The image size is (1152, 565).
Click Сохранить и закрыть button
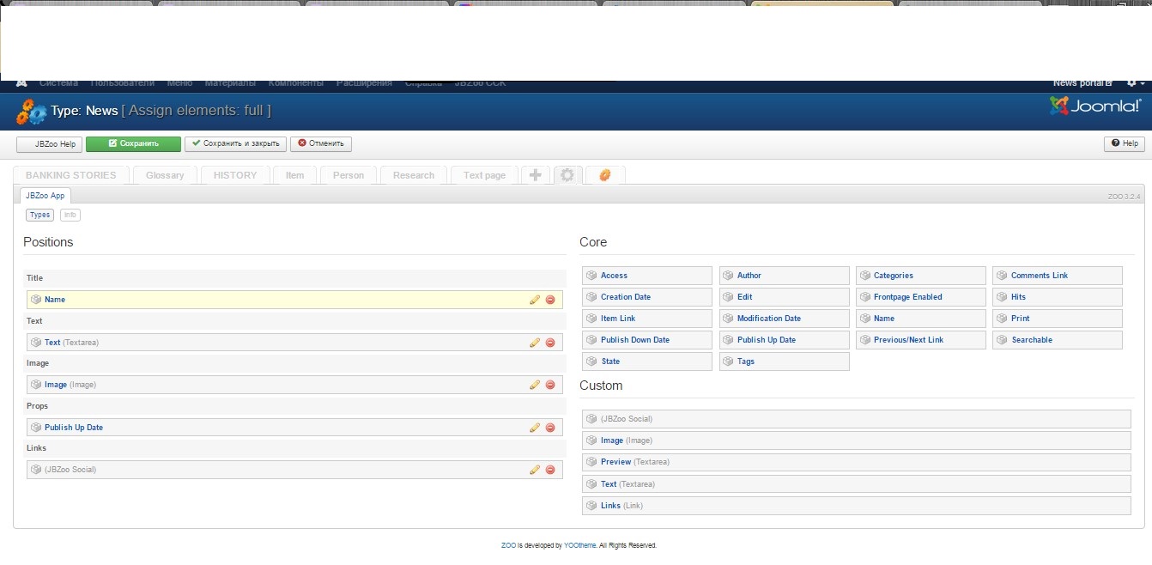pos(236,144)
